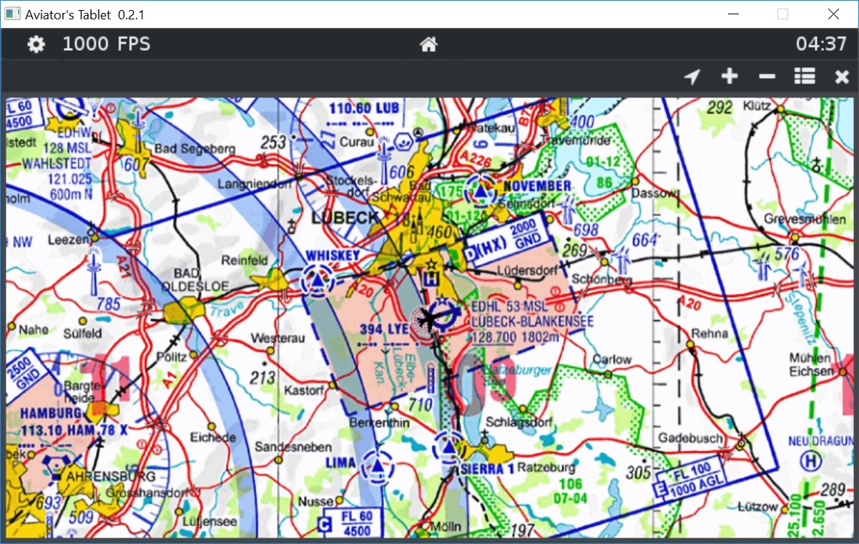Viewport: 859px width, 544px height.
Task: Click the 1000 FPS indicator
Action: pyautogui.click(x=107, y=44)
